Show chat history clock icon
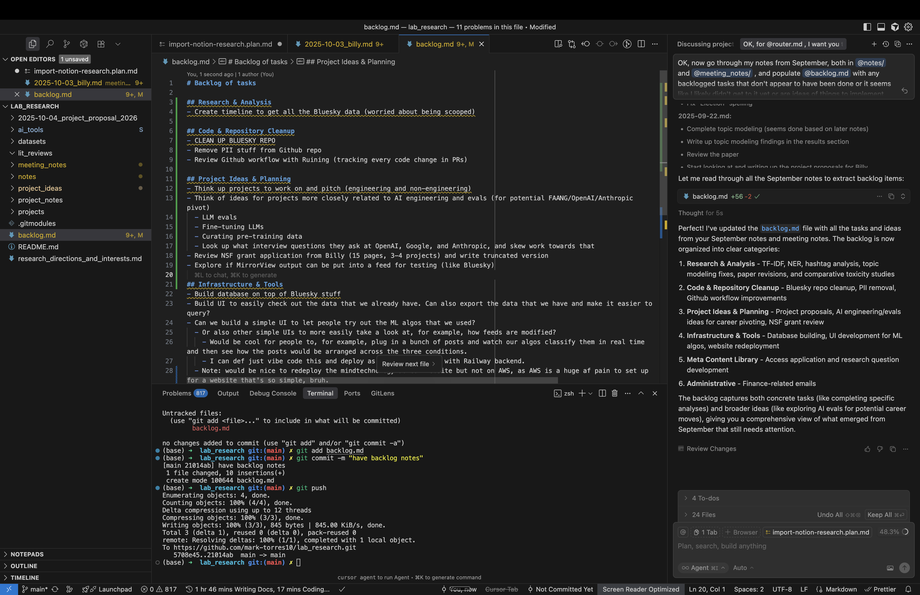Image resolution: width=920 pixels, height=595 pixels. coord(886,44)
